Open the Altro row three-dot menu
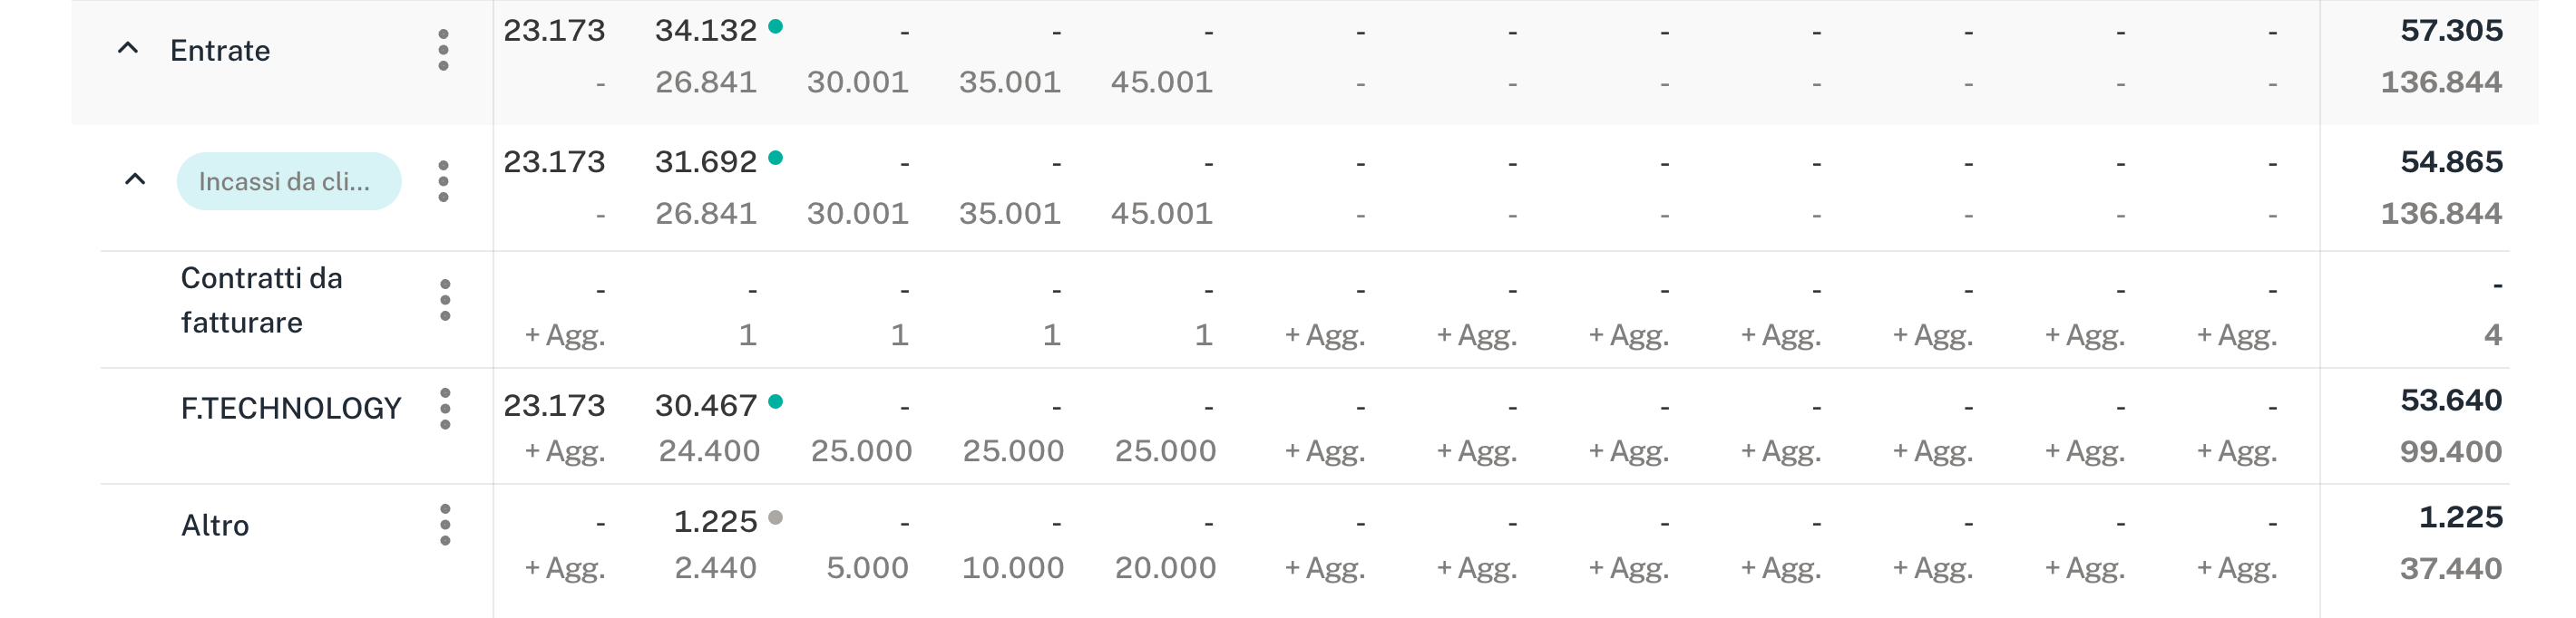Viewport: 2576px width, 618px height. (445, 526)
